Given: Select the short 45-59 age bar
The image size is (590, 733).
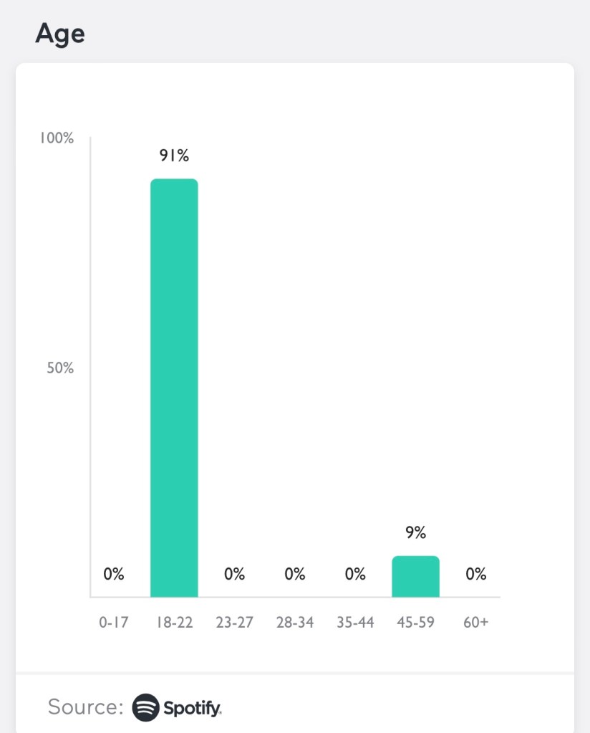Looking at the screenshot, I should [x=415, y=576].
